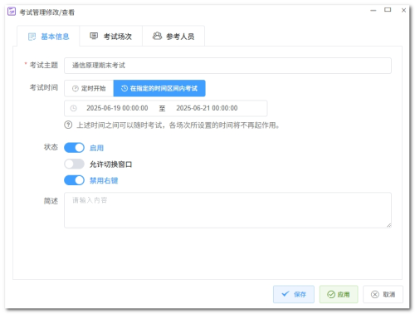Click the checkmark icon on 保存 button
The width and height of the screenshot is (415, 314).
[286, 294]
